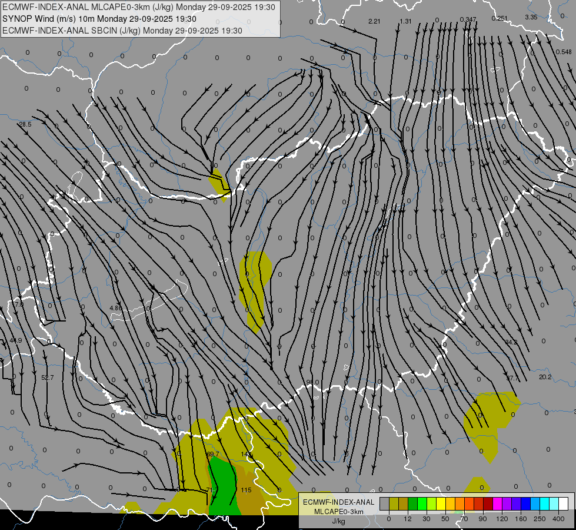
Task: Click the legend tick label 160
Action: [x=521, y=519]
